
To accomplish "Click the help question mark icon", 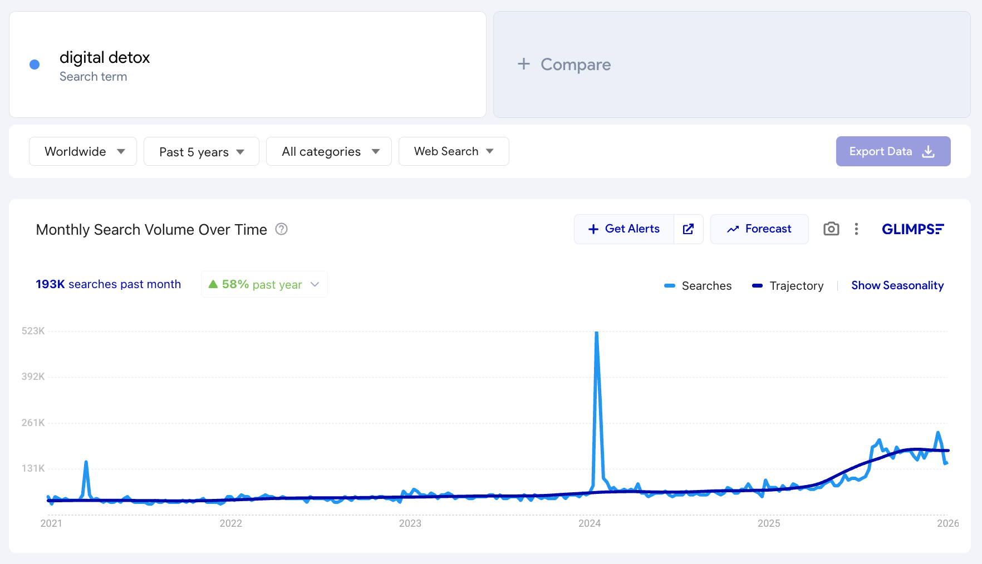I will pos(282,229).
